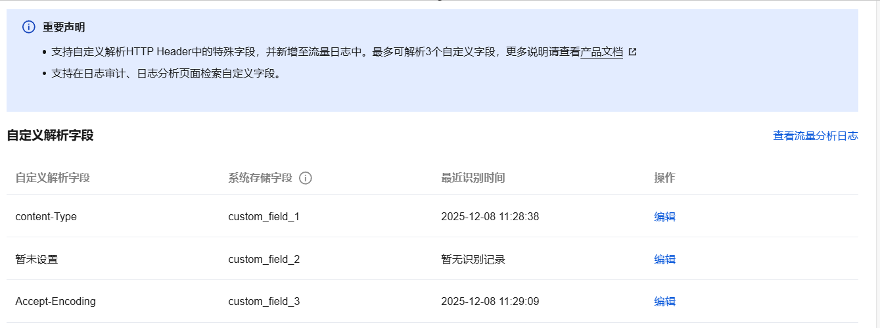Select the Accept-Encoding field cell
The image size is (880, 328).
[55, 302]
